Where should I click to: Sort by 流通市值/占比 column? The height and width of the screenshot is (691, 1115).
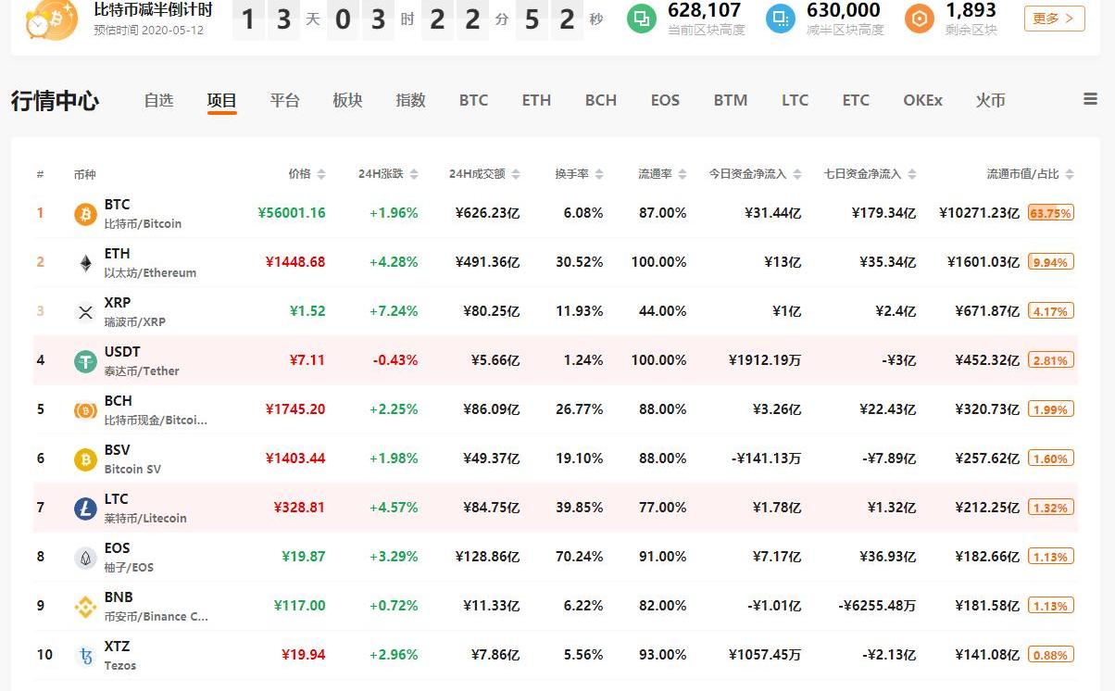1070,174
